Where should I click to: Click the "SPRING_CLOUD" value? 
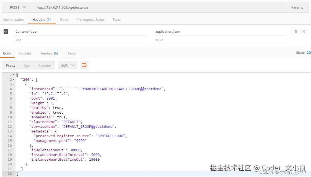(110, 136)
